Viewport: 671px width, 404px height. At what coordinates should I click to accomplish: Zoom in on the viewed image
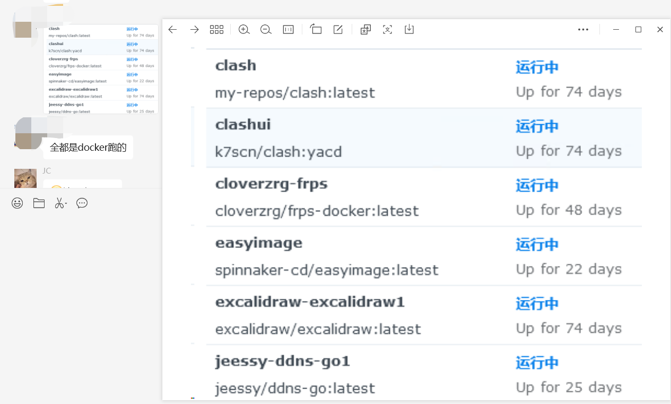coord(244,30)
